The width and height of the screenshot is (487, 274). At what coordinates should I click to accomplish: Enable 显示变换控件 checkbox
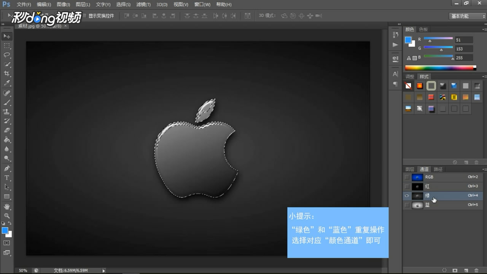[x=84, y=16]
